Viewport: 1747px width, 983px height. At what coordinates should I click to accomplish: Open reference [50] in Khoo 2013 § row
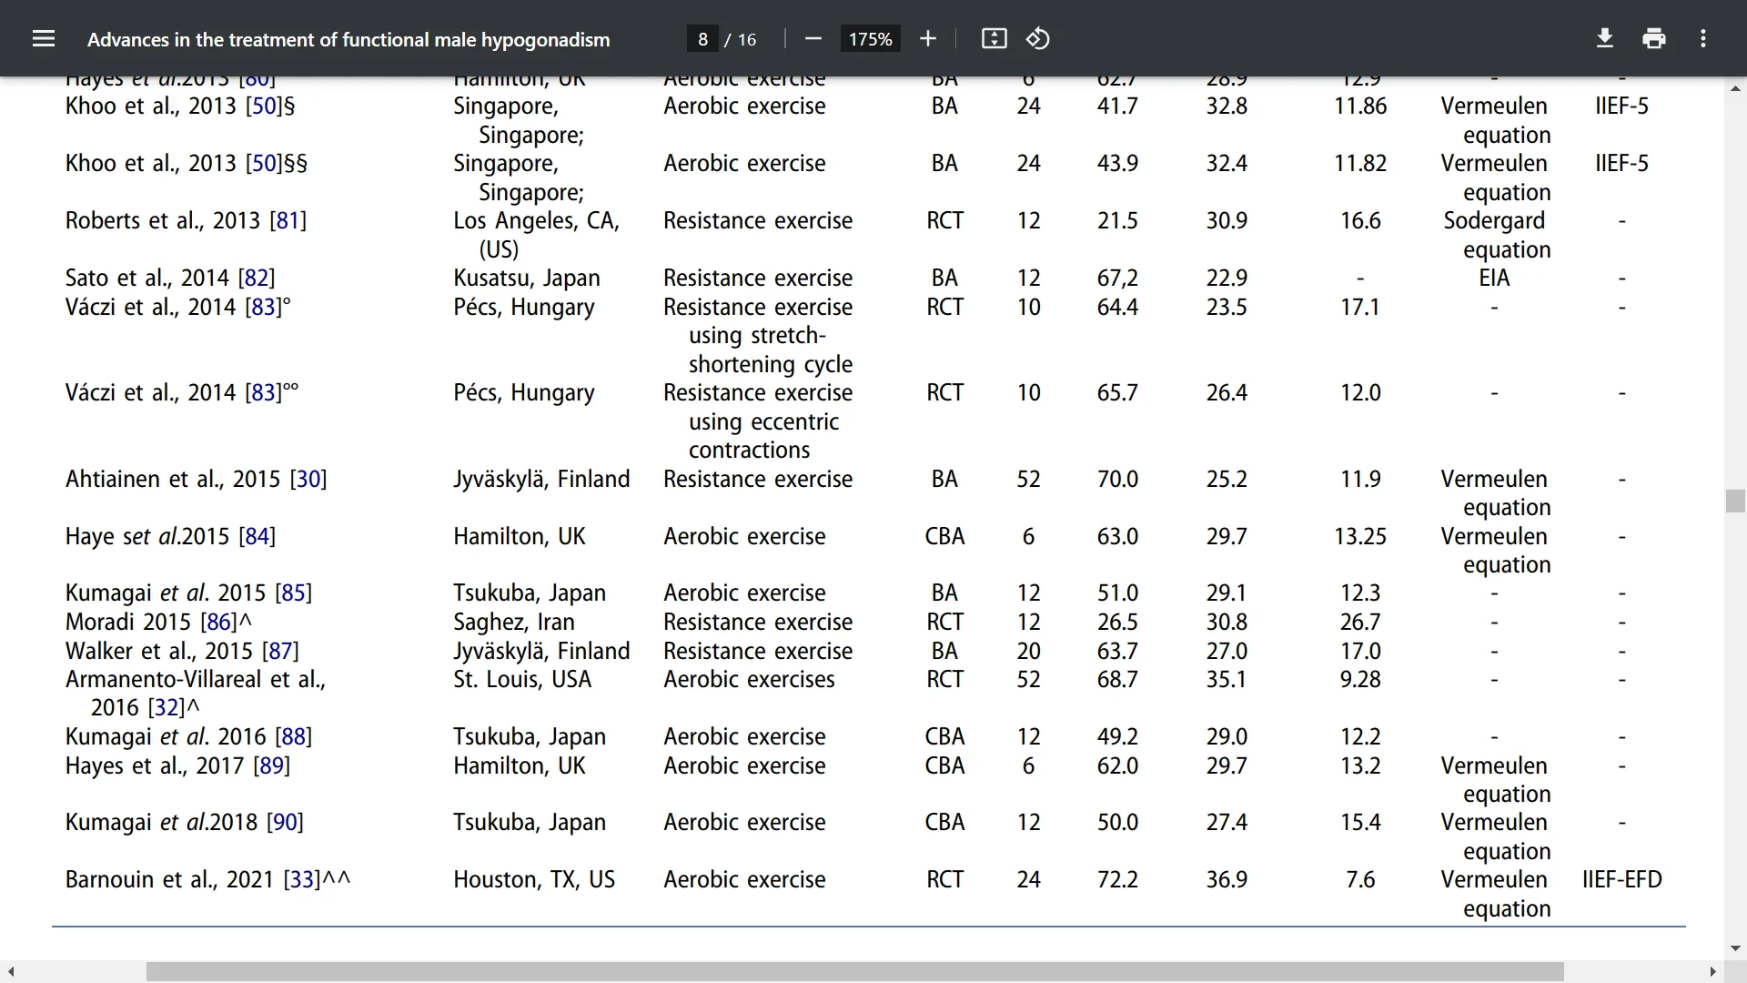pos(265,106)
